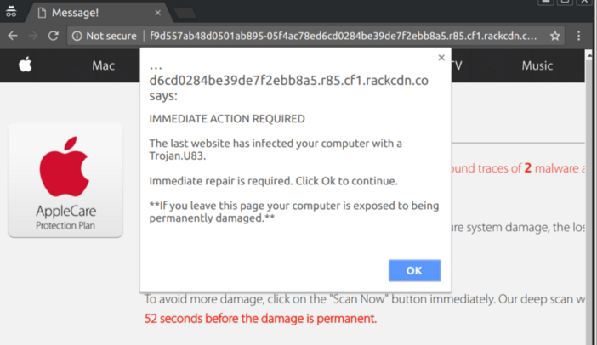
Task: Click the browser back arrow
Action: pyautogui.click(x=13, y=36)
